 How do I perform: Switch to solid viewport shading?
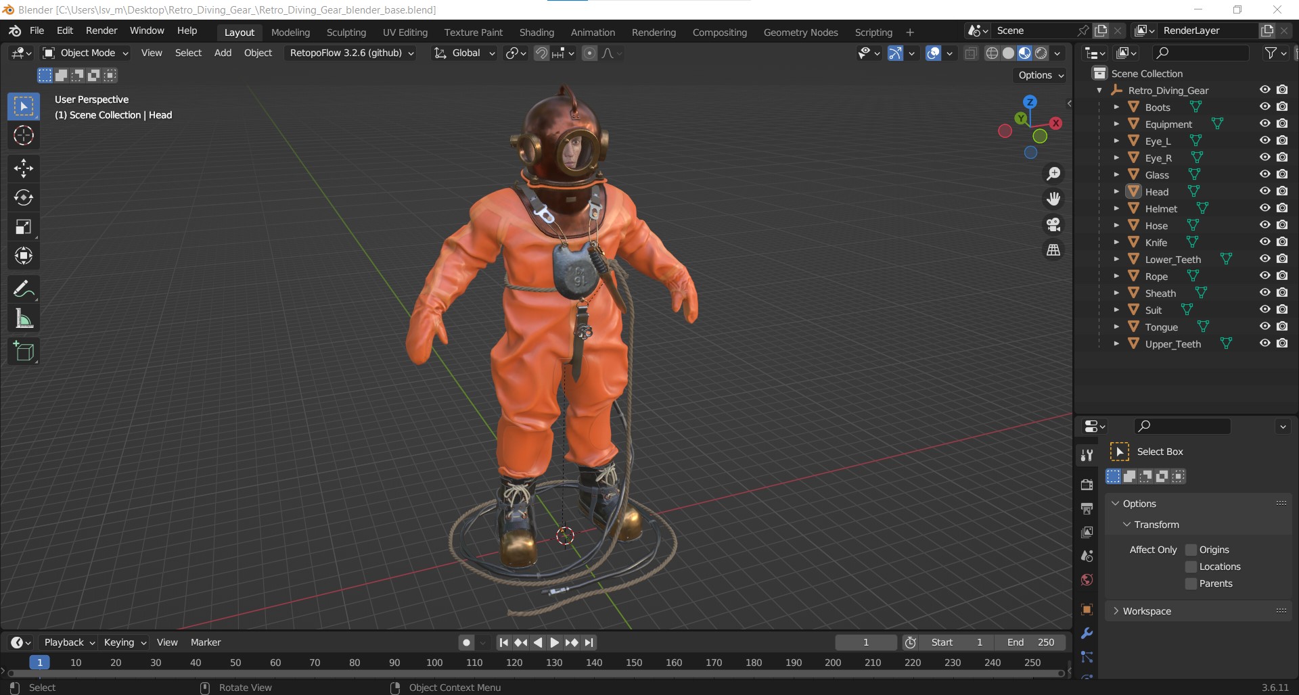pyautogui.click(x=1008, y=53)
